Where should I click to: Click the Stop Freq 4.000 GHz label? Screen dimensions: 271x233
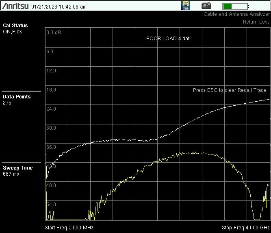[x=245, y=228]
